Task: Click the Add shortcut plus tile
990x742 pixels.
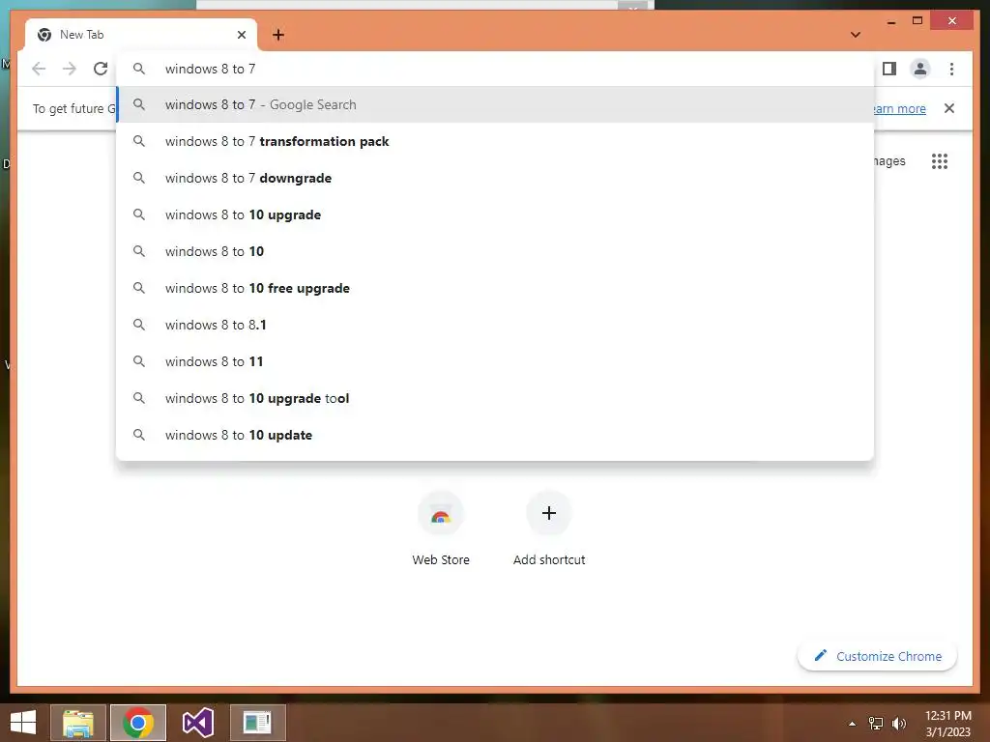Action: [549, 514]
